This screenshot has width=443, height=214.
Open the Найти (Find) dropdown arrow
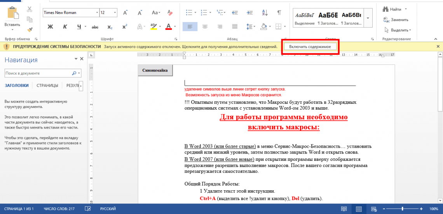coord(406,9)
